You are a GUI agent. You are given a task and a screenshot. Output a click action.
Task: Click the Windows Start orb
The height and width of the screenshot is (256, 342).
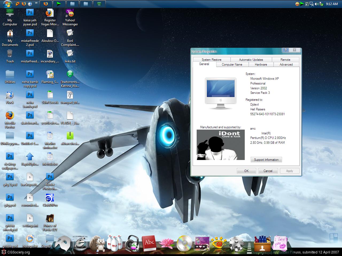coord(7,4)
